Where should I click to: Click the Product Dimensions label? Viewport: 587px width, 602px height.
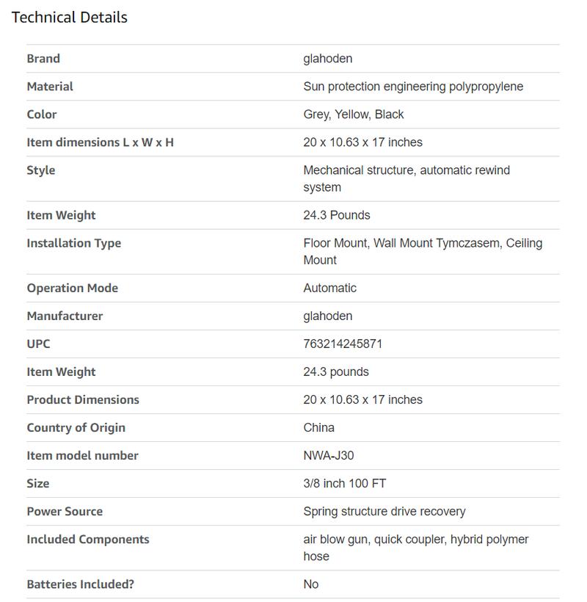click(83, 399)
